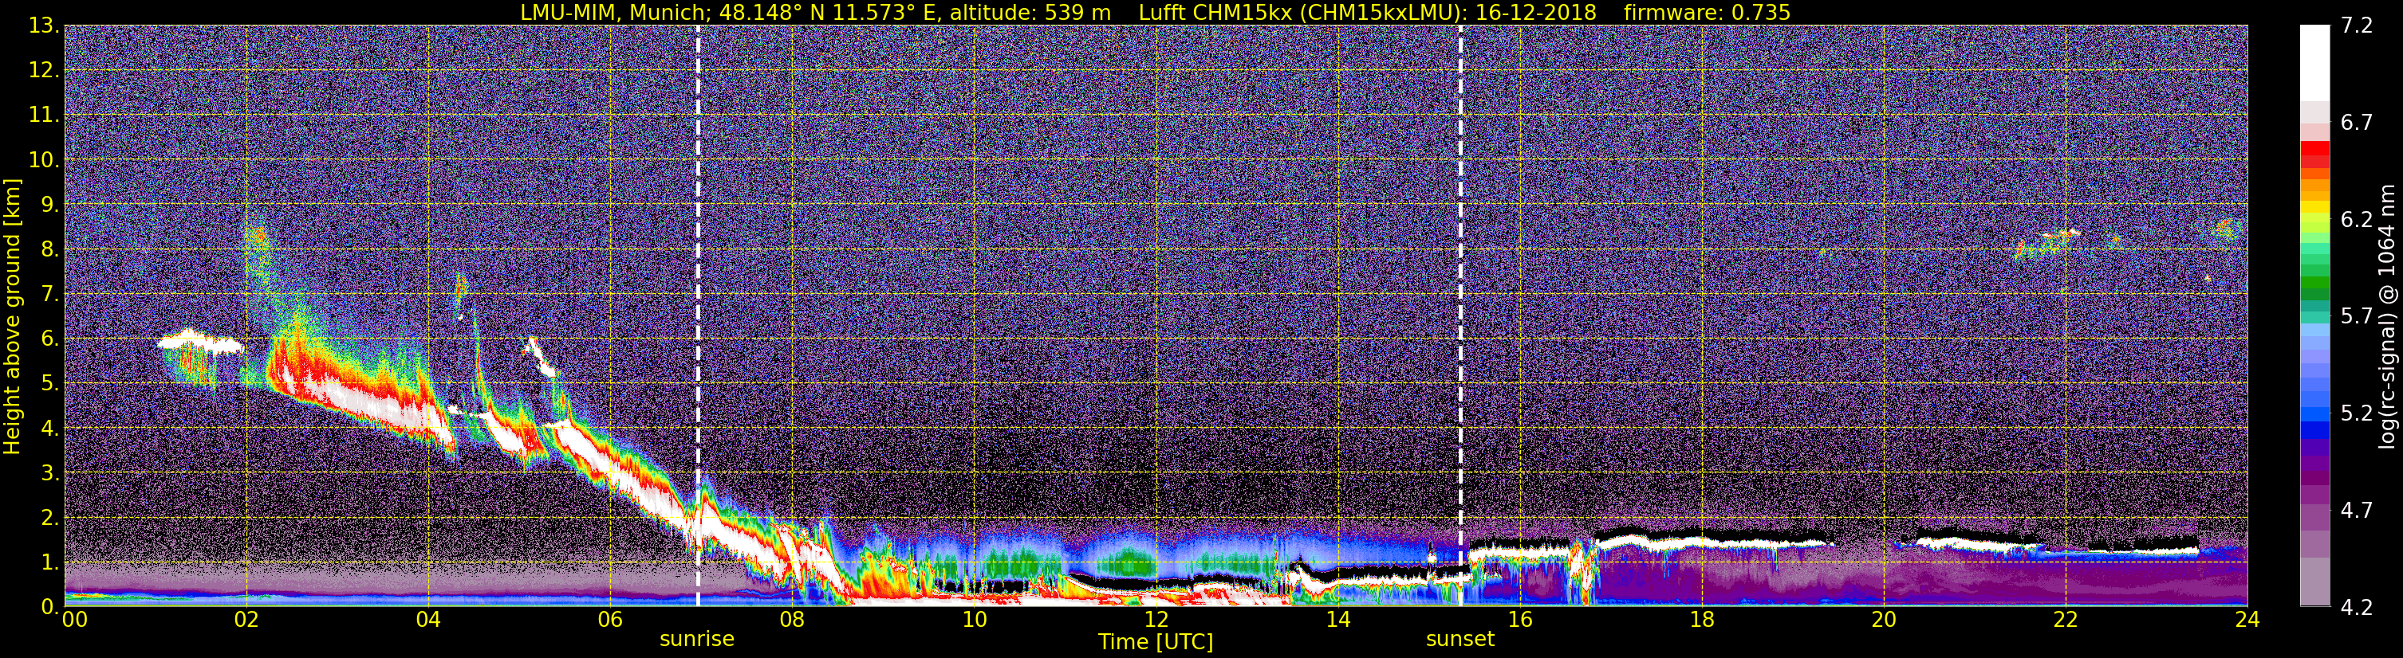The height and width of the screenshot is (658, 2403).
Task: Click the time axis tick label 06
Action: [x=610, y=621]
